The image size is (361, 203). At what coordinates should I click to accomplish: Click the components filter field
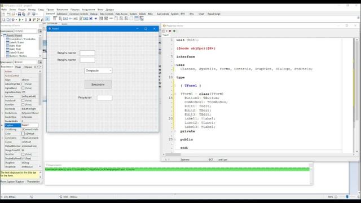pos(25,31)
